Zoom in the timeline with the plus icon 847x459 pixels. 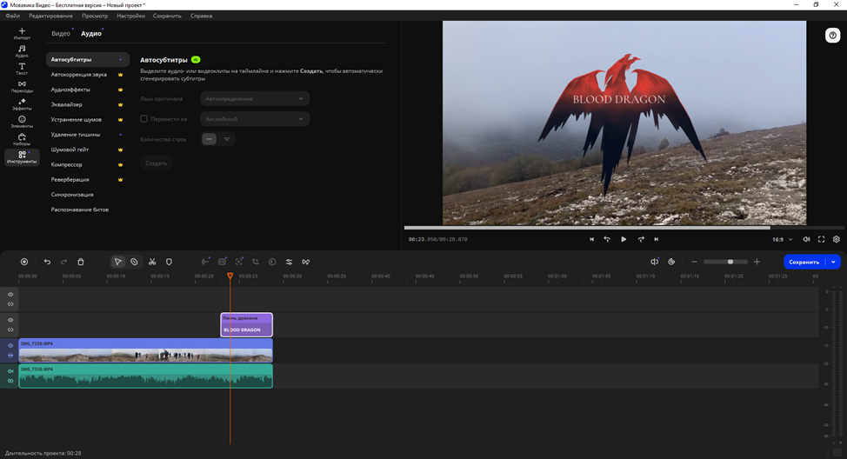(757, 262)
